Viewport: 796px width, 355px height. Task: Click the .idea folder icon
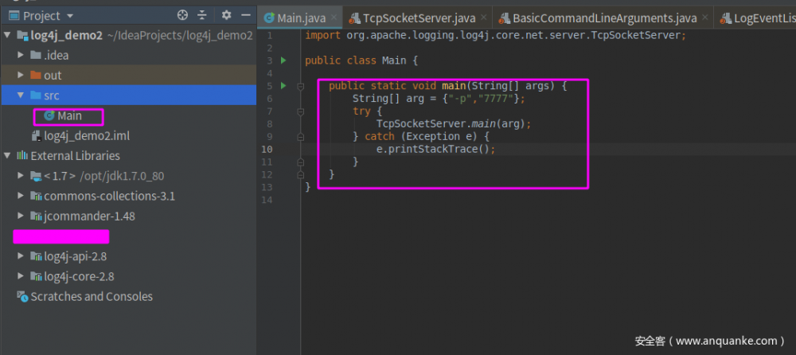point(36,56)
